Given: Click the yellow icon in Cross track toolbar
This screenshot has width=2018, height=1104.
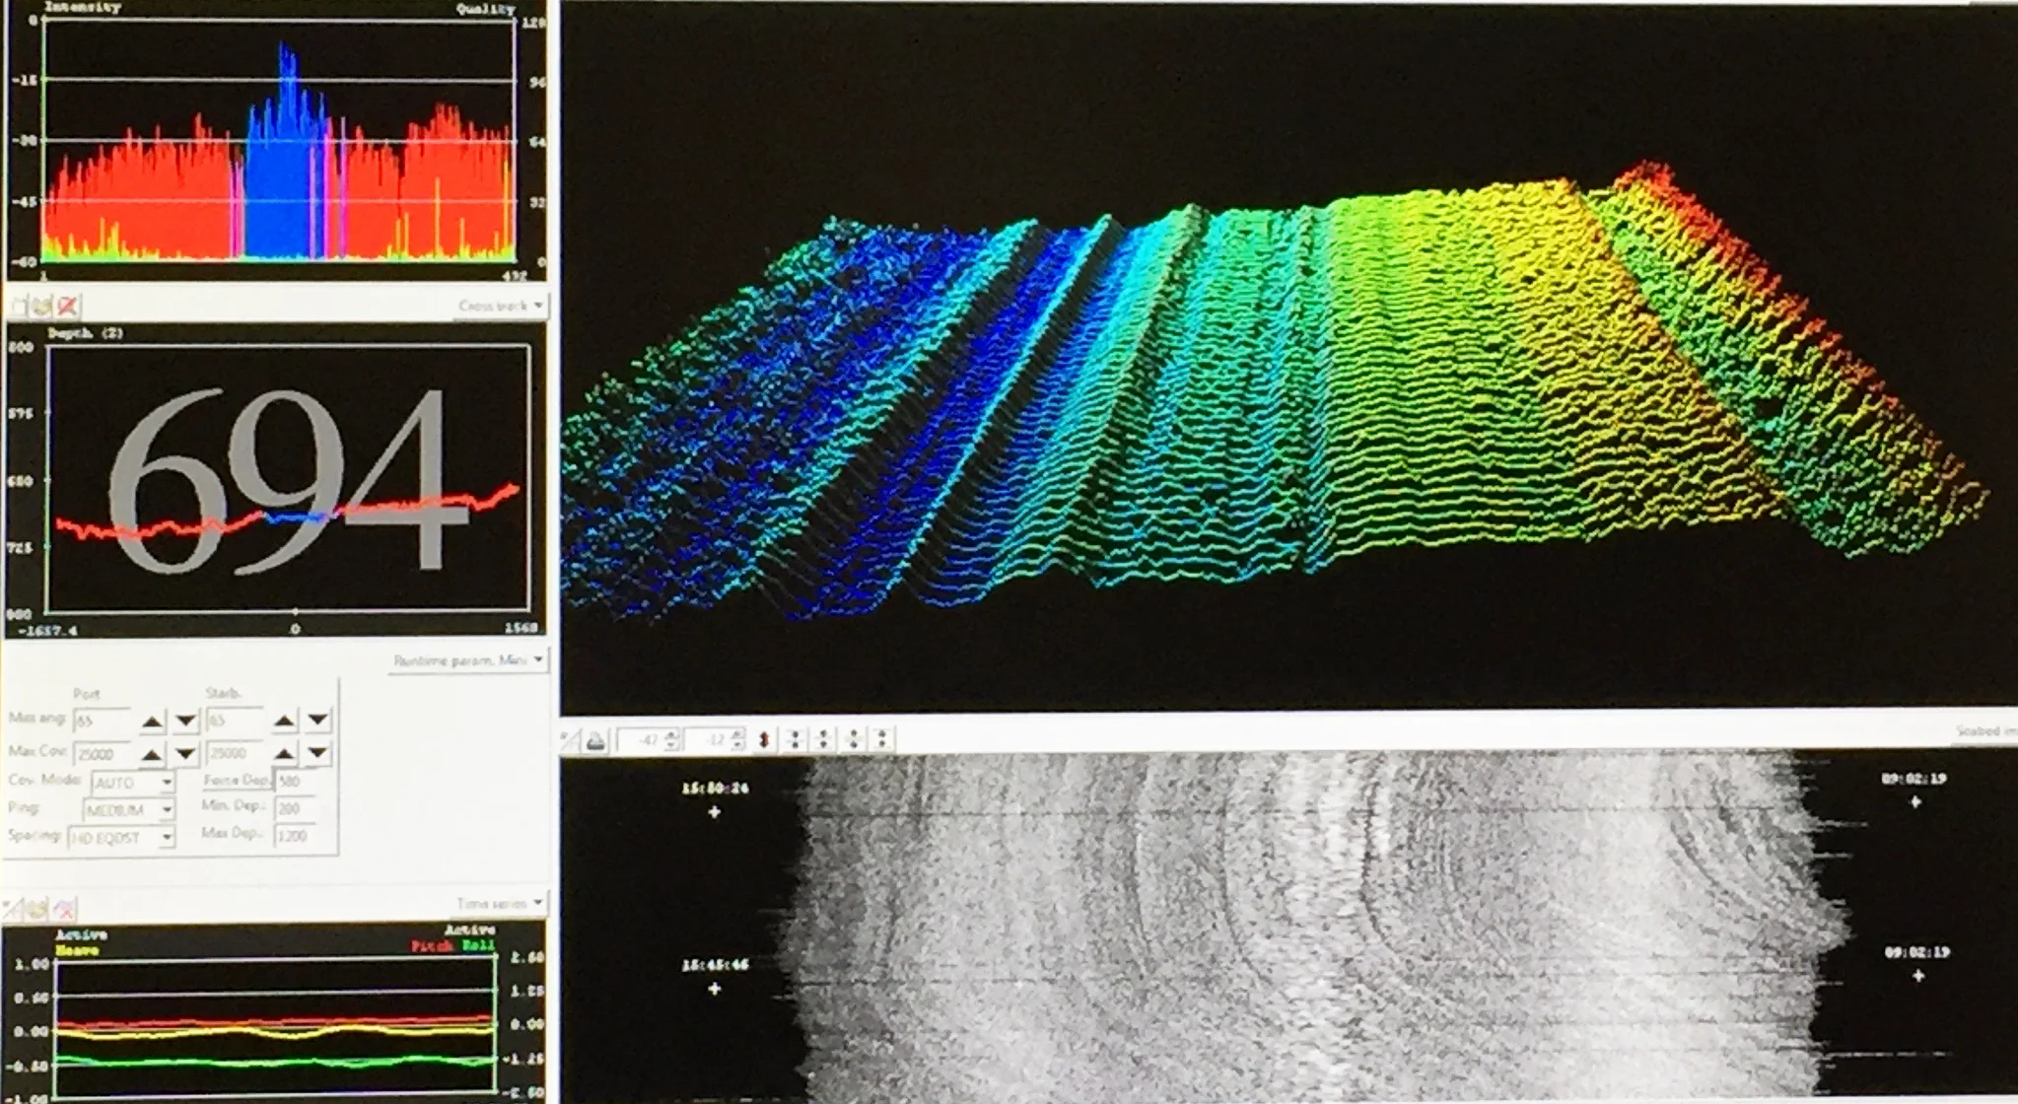Looking at the screenshot, I should pyautogui.click(x=42, y=306).
